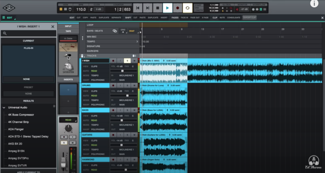Click the go-to-end transport button
This screenshot has width=325, height=173.
coord(147,8)
